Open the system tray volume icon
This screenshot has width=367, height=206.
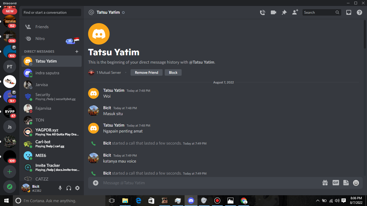click(337, 201)
